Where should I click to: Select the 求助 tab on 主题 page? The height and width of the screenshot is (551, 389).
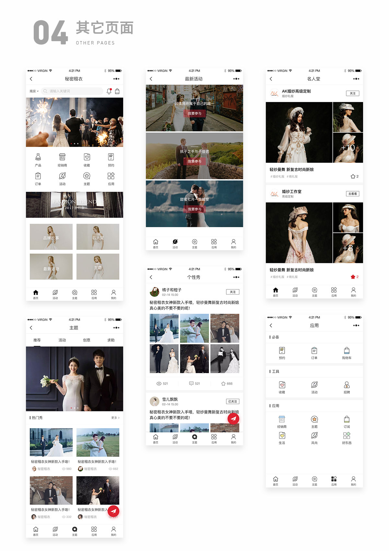pyautogui.click(x=111, y=340)
